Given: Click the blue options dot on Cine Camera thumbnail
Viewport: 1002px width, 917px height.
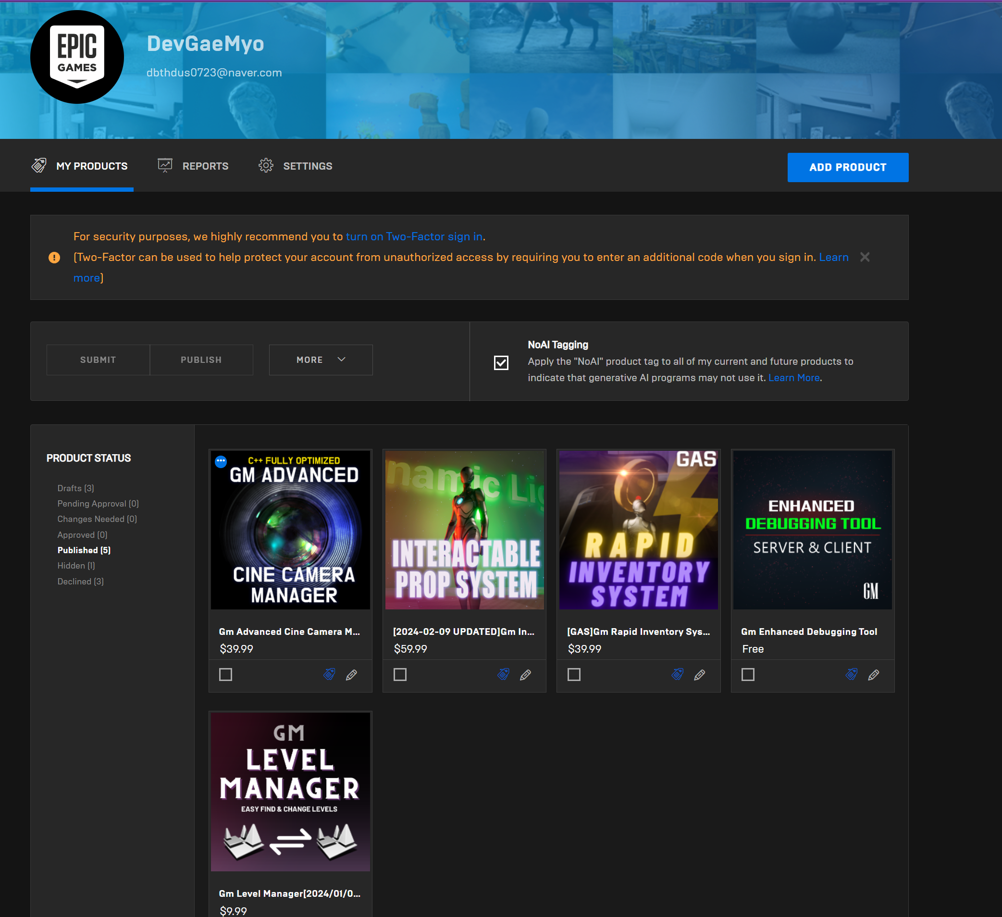Looking at the screenshot, I should [x=221, y=461].
